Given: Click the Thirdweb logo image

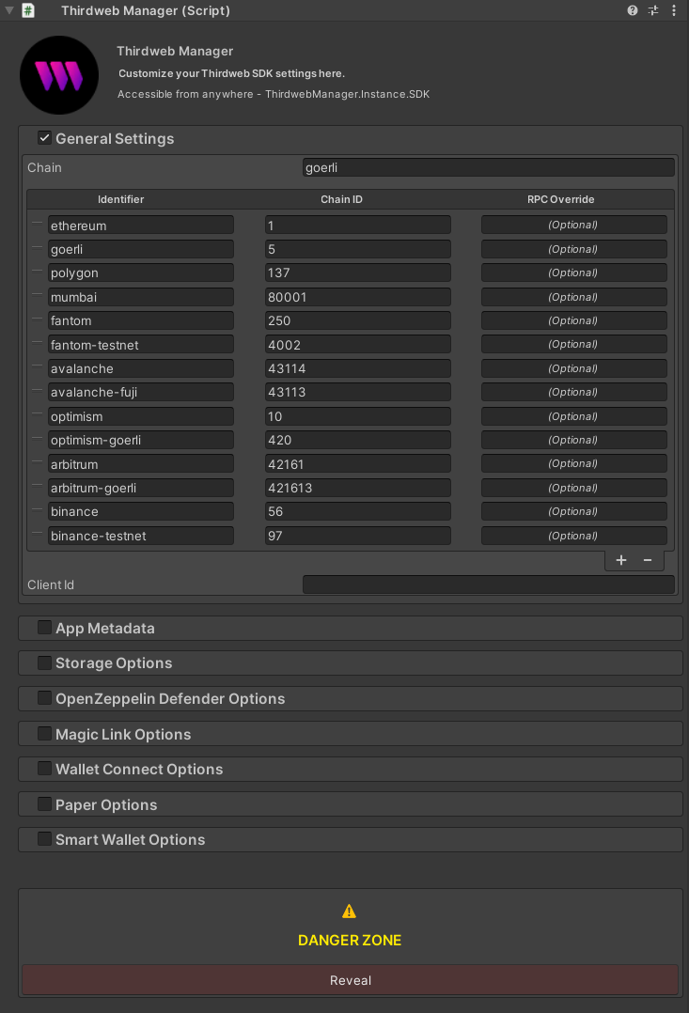Looking at the screenshot, I should click(x=59, y=75).
